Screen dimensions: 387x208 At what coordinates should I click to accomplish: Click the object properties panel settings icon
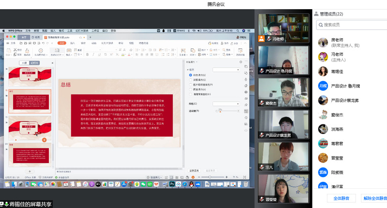[x=241, y=62]
